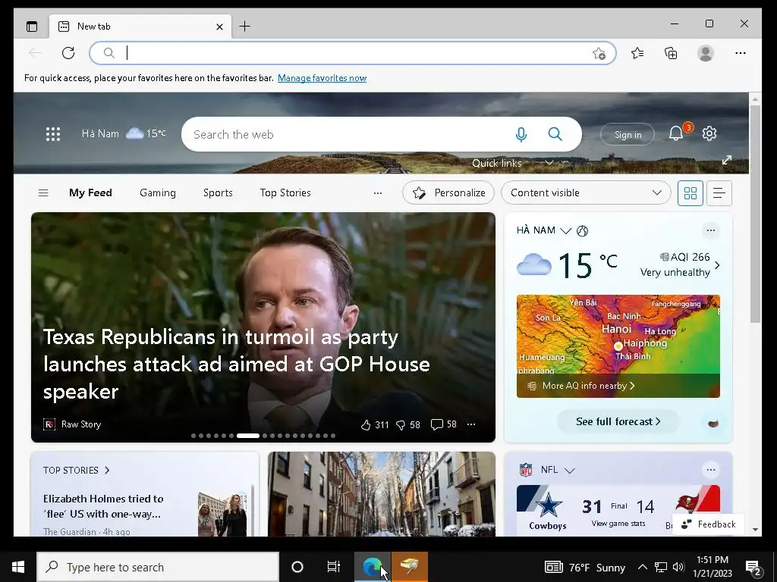Expand the NFL league dropdown
This screenshot has height=582, width=777.
[x=569, y=470]
